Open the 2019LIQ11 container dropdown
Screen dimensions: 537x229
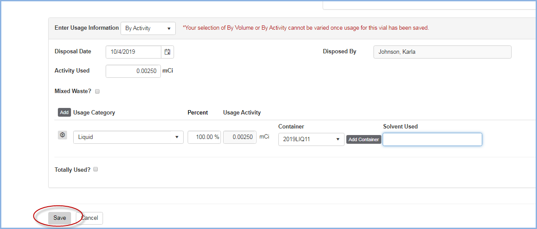[x=311, y=139]
